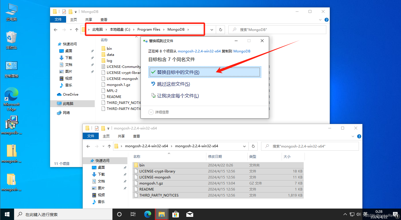Choose 跳过这些文件(S) option
Viewport: 401px width, 220px height.
(x=205, y=84)
